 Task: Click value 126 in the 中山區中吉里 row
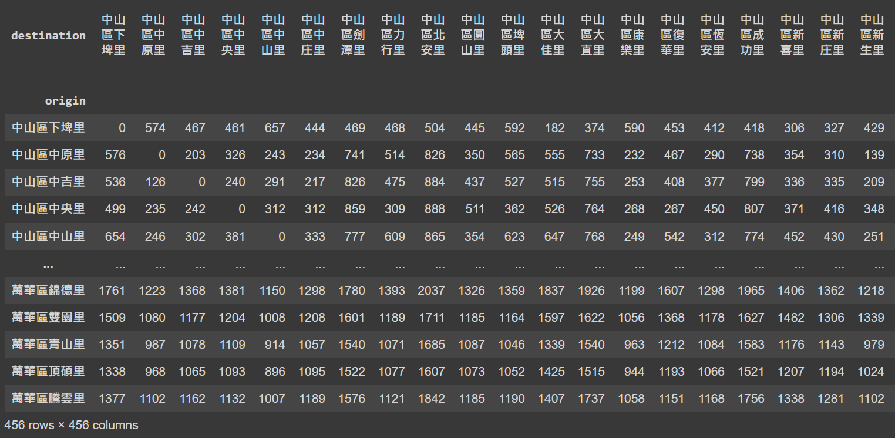(x=155, y=182)
